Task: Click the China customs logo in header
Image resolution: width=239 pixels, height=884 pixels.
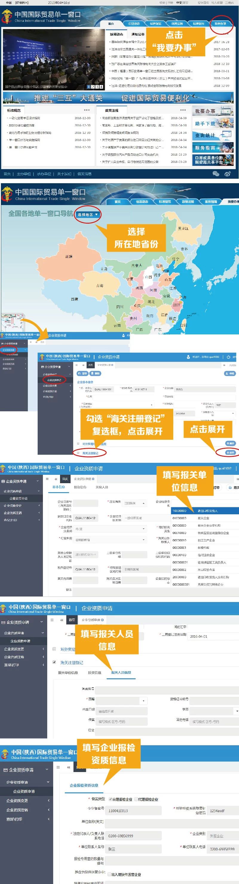Action: [7, 16]
